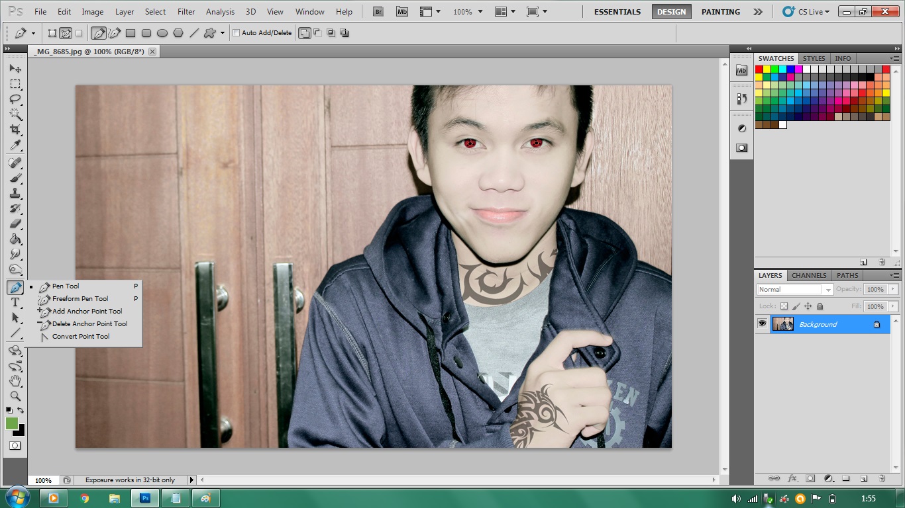This screenshot has height=508, width=905.
Task: Toggle Lock position icon
Action: pos(808,306)
